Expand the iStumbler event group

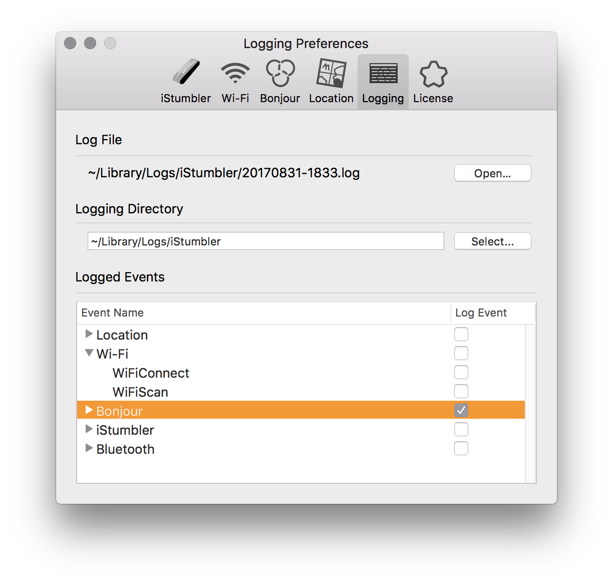(89, 429)
